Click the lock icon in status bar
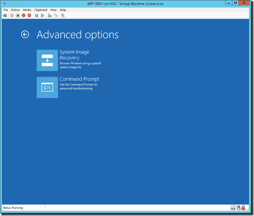This screenshot has height=216, width=254. pos(243,208)
